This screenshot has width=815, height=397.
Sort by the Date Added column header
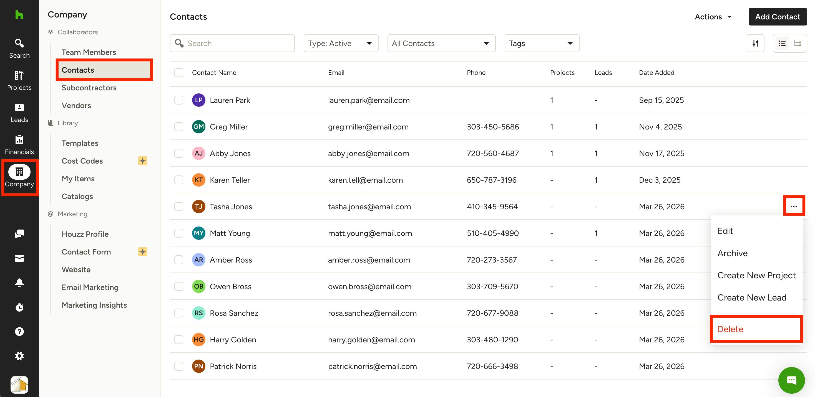coord(656,73)
